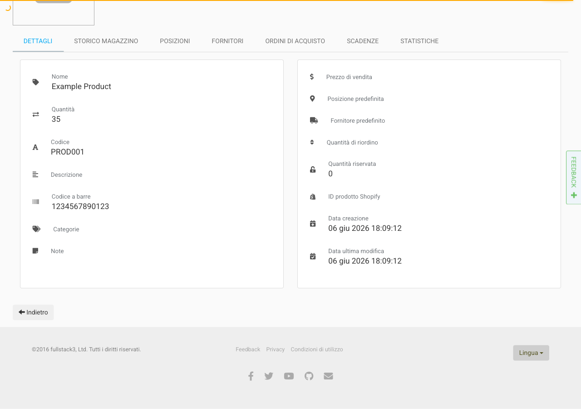Open the GitHub footer icon

[309, 376]
